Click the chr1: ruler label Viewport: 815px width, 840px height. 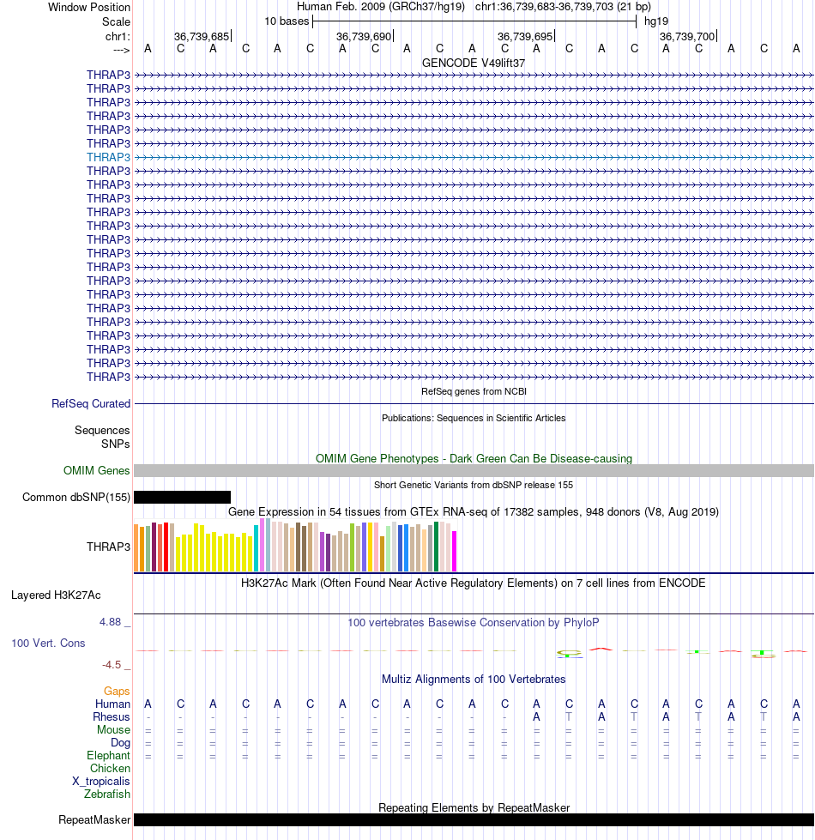118,36
